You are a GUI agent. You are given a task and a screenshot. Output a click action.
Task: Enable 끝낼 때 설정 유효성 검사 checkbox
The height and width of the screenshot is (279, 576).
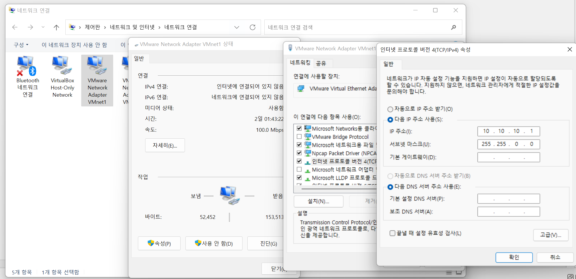392,233
